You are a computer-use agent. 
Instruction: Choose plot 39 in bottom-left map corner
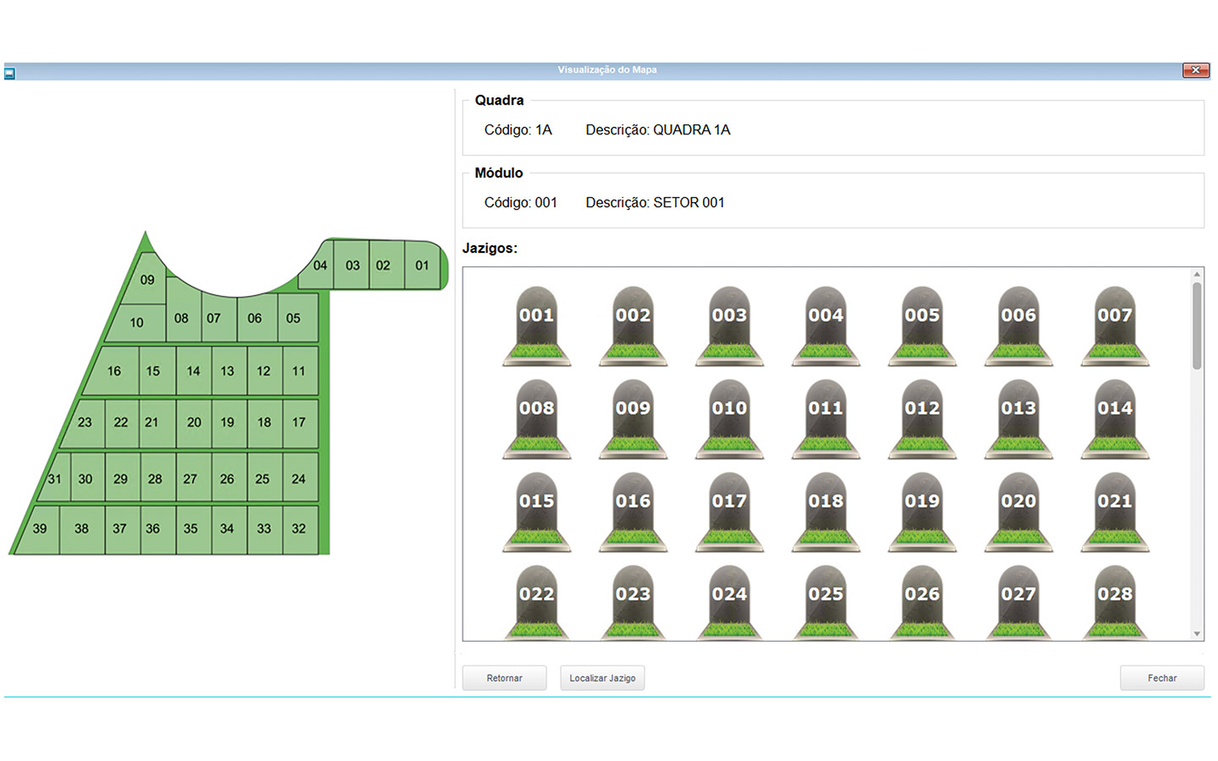[40, 529]
